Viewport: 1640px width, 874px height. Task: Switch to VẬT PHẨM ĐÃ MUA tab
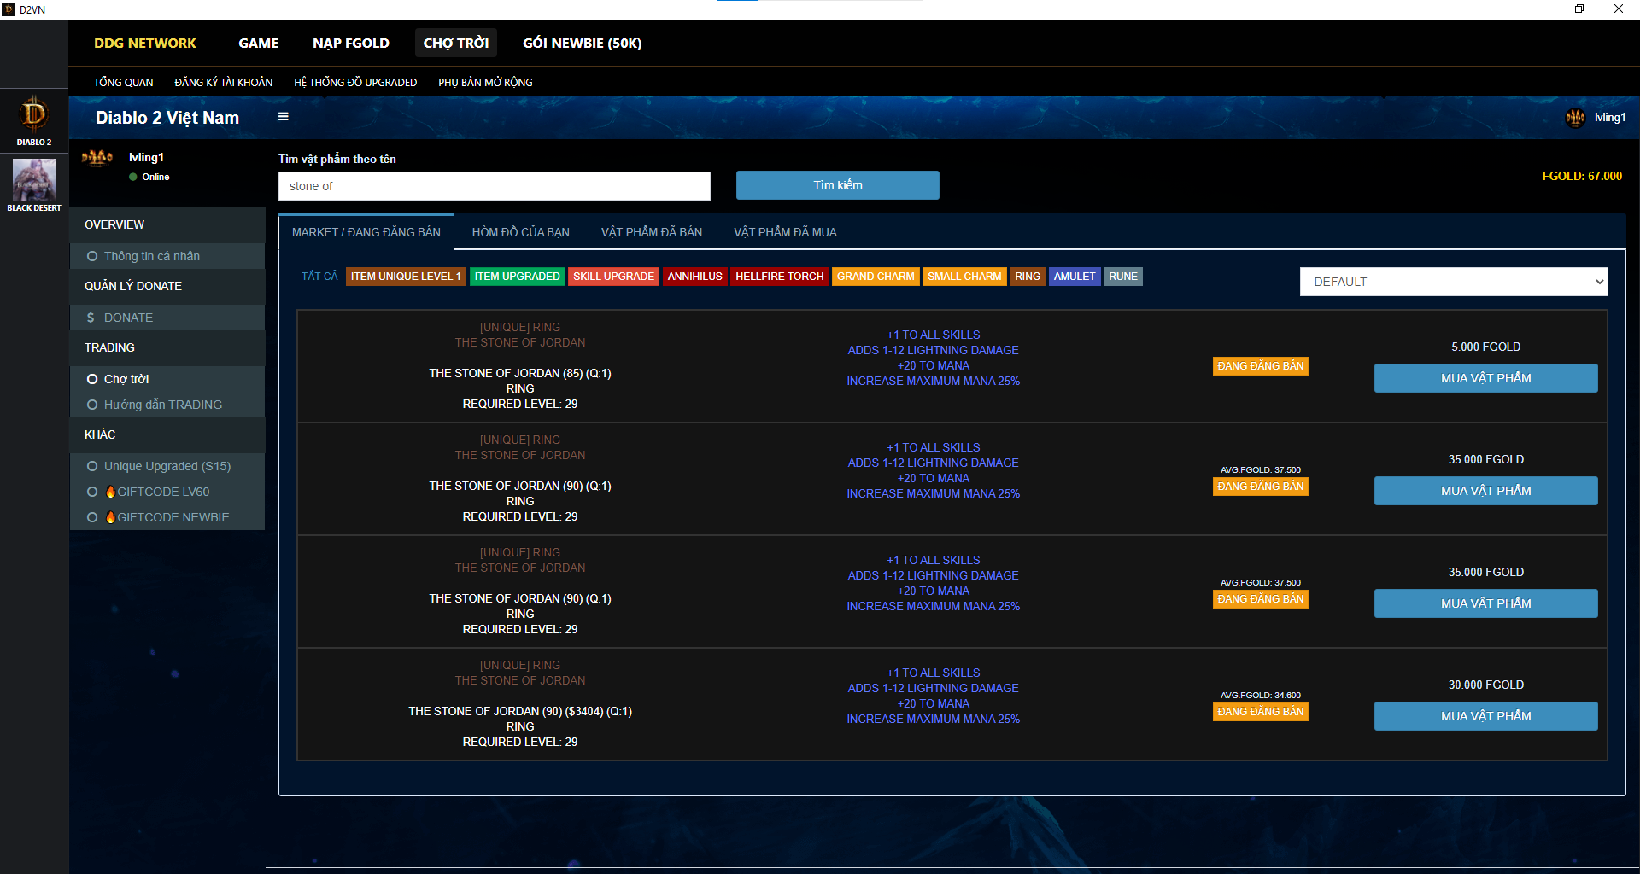coord(785,232)
